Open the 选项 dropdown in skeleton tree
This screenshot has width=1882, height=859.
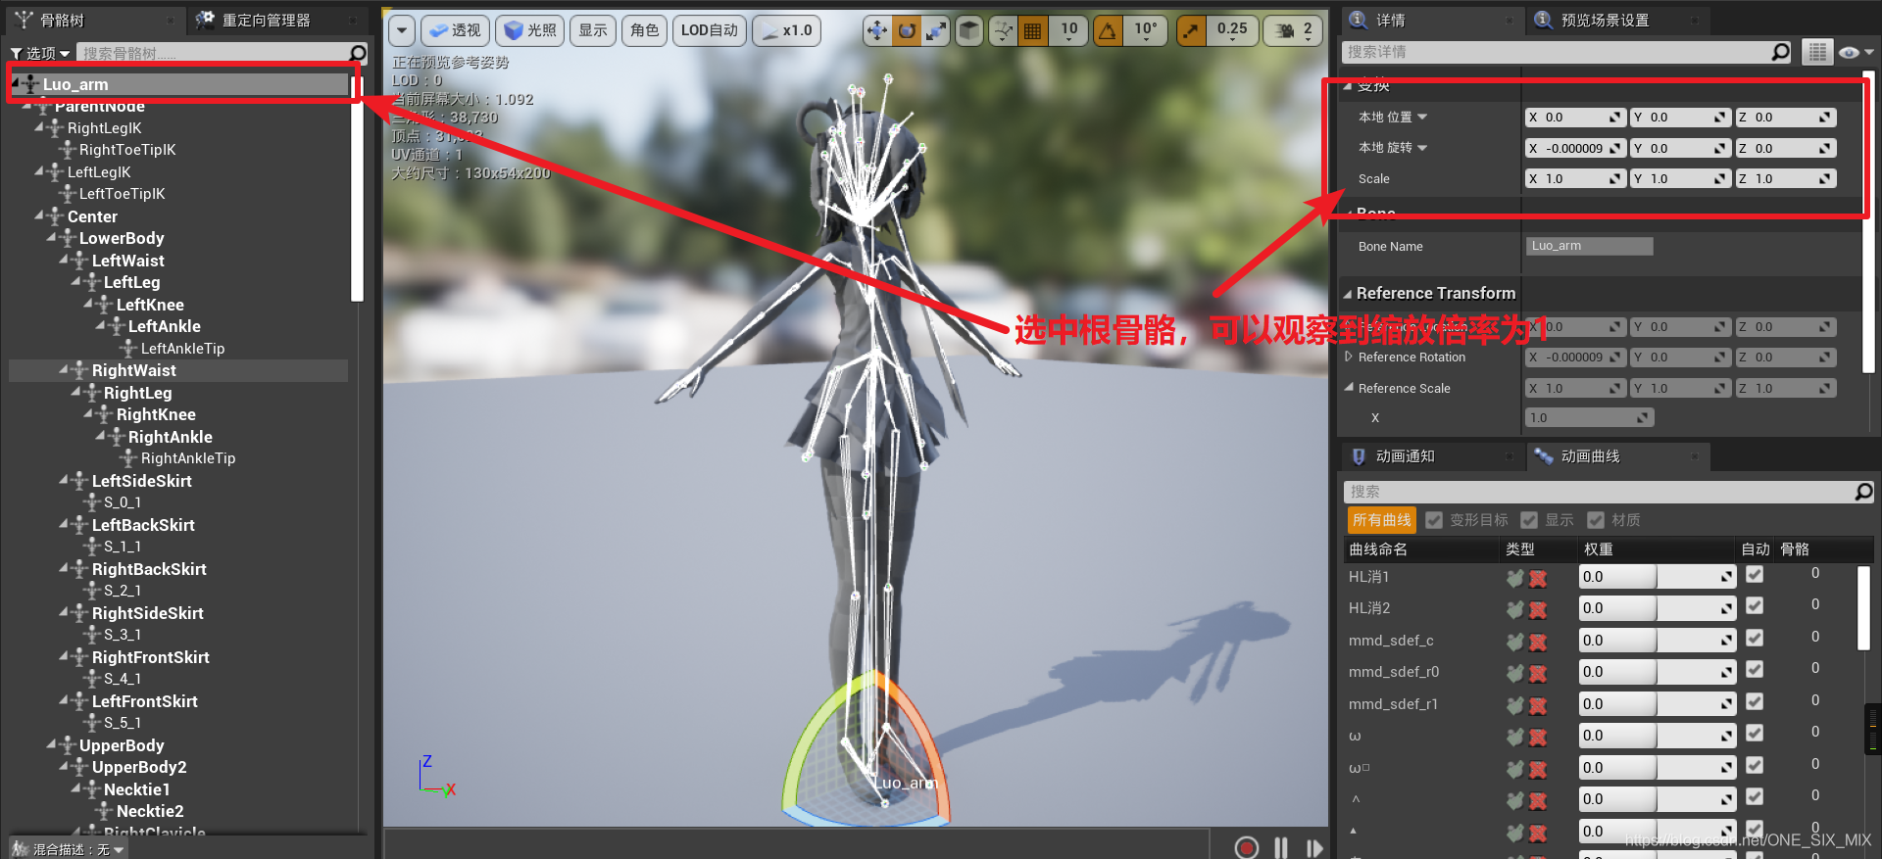[x=40, y=53]
